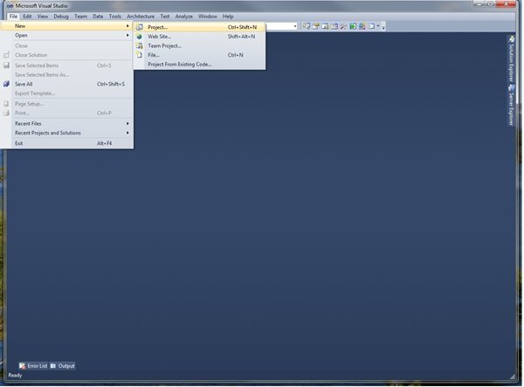524x387 pixels.
Task: Click the Other Windows toolbar icon
Action: coord(371,26)
